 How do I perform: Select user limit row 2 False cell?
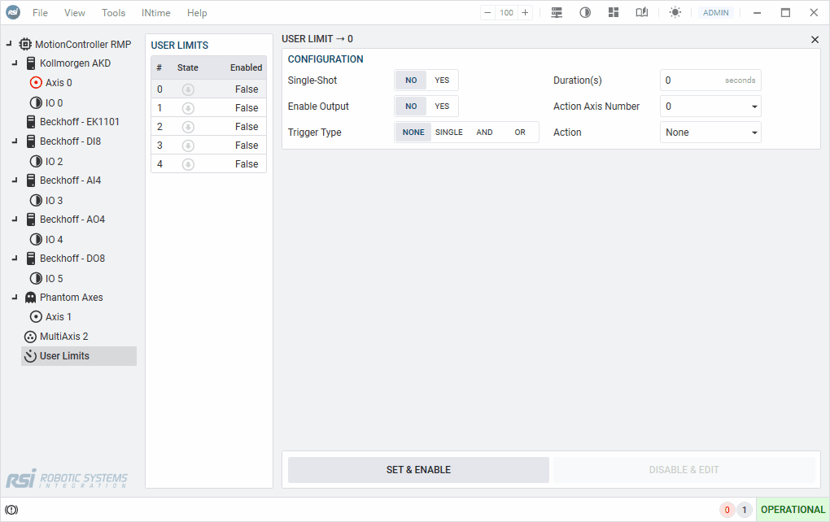[x=247, y=126]
